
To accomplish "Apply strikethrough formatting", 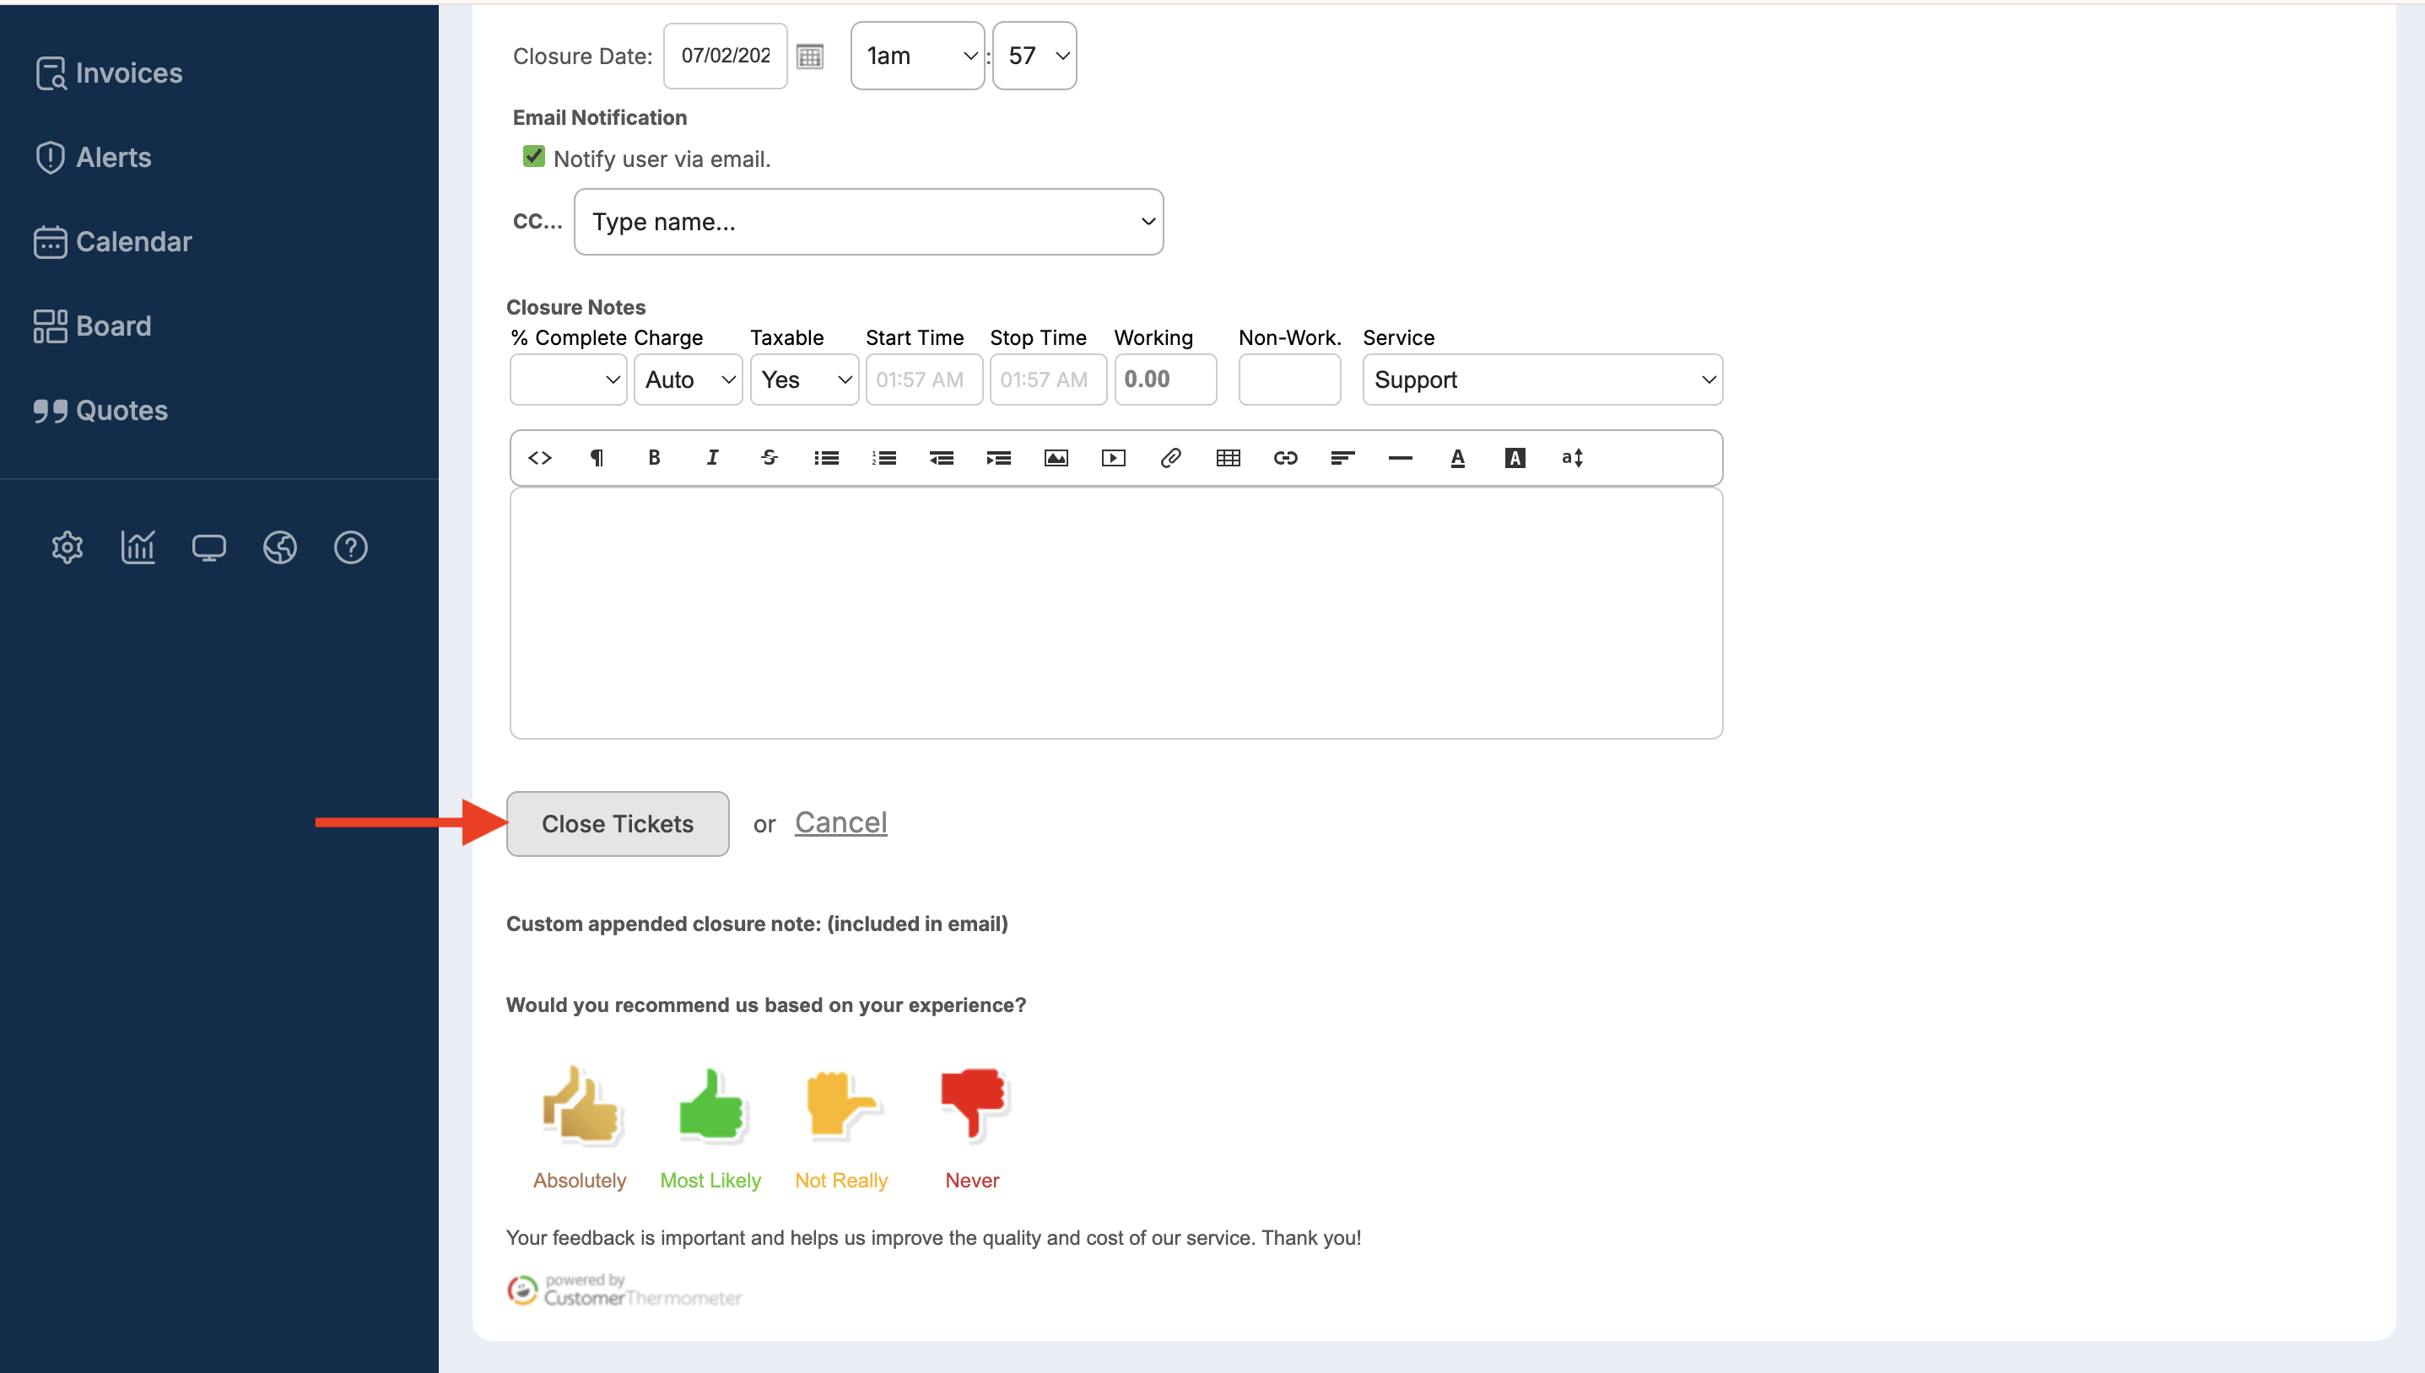I will click(x=769, y=457).
